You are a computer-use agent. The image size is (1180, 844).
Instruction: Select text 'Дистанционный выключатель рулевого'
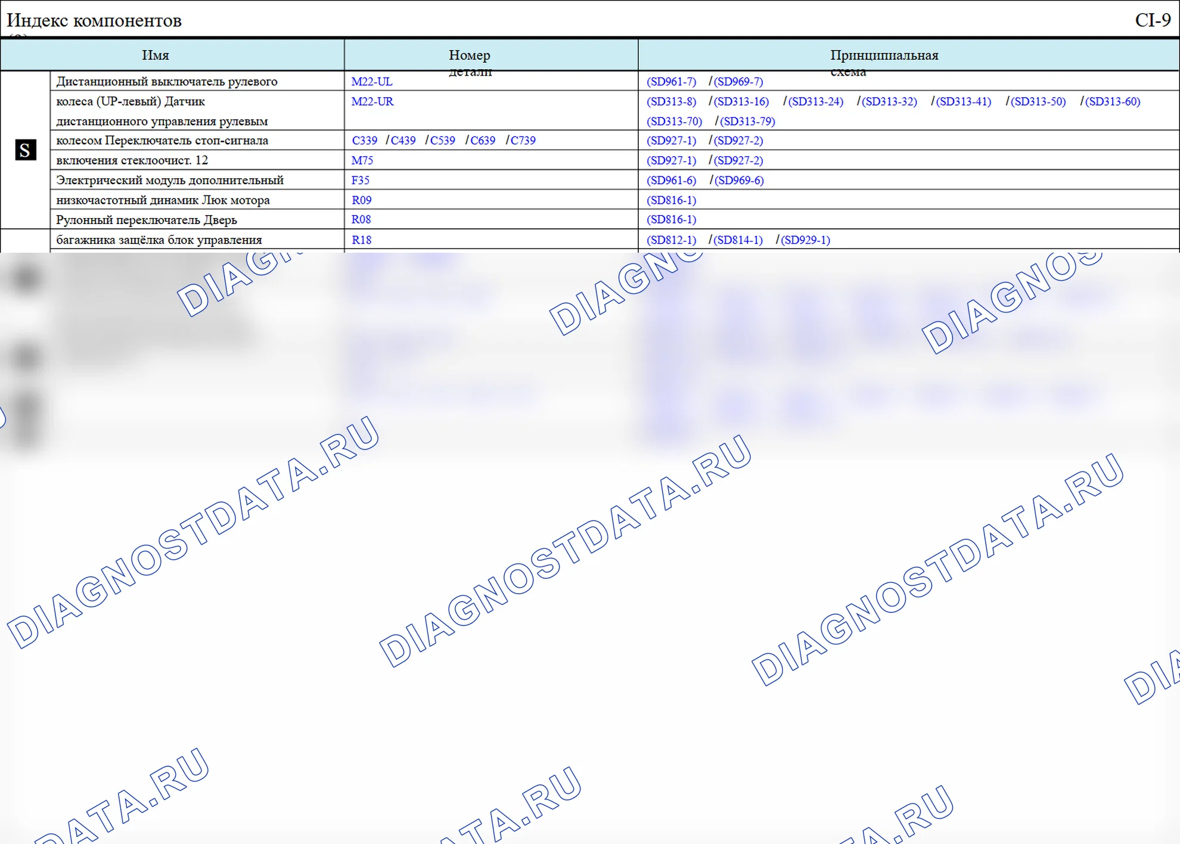[x=167, y=81]
